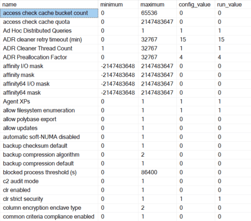This screenshot has width=251, height=221.
Task: Select the 'ADR cleaner retry timeout (min)' cell
Action: click(x=49, y=40)
